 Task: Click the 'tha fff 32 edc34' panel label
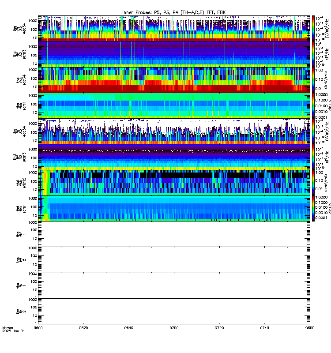tap(19, 29)
